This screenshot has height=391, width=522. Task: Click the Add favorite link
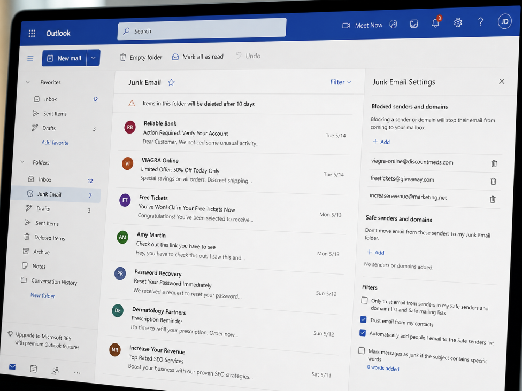click(55, 142)
